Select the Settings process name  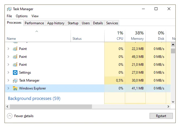(25, 73)
